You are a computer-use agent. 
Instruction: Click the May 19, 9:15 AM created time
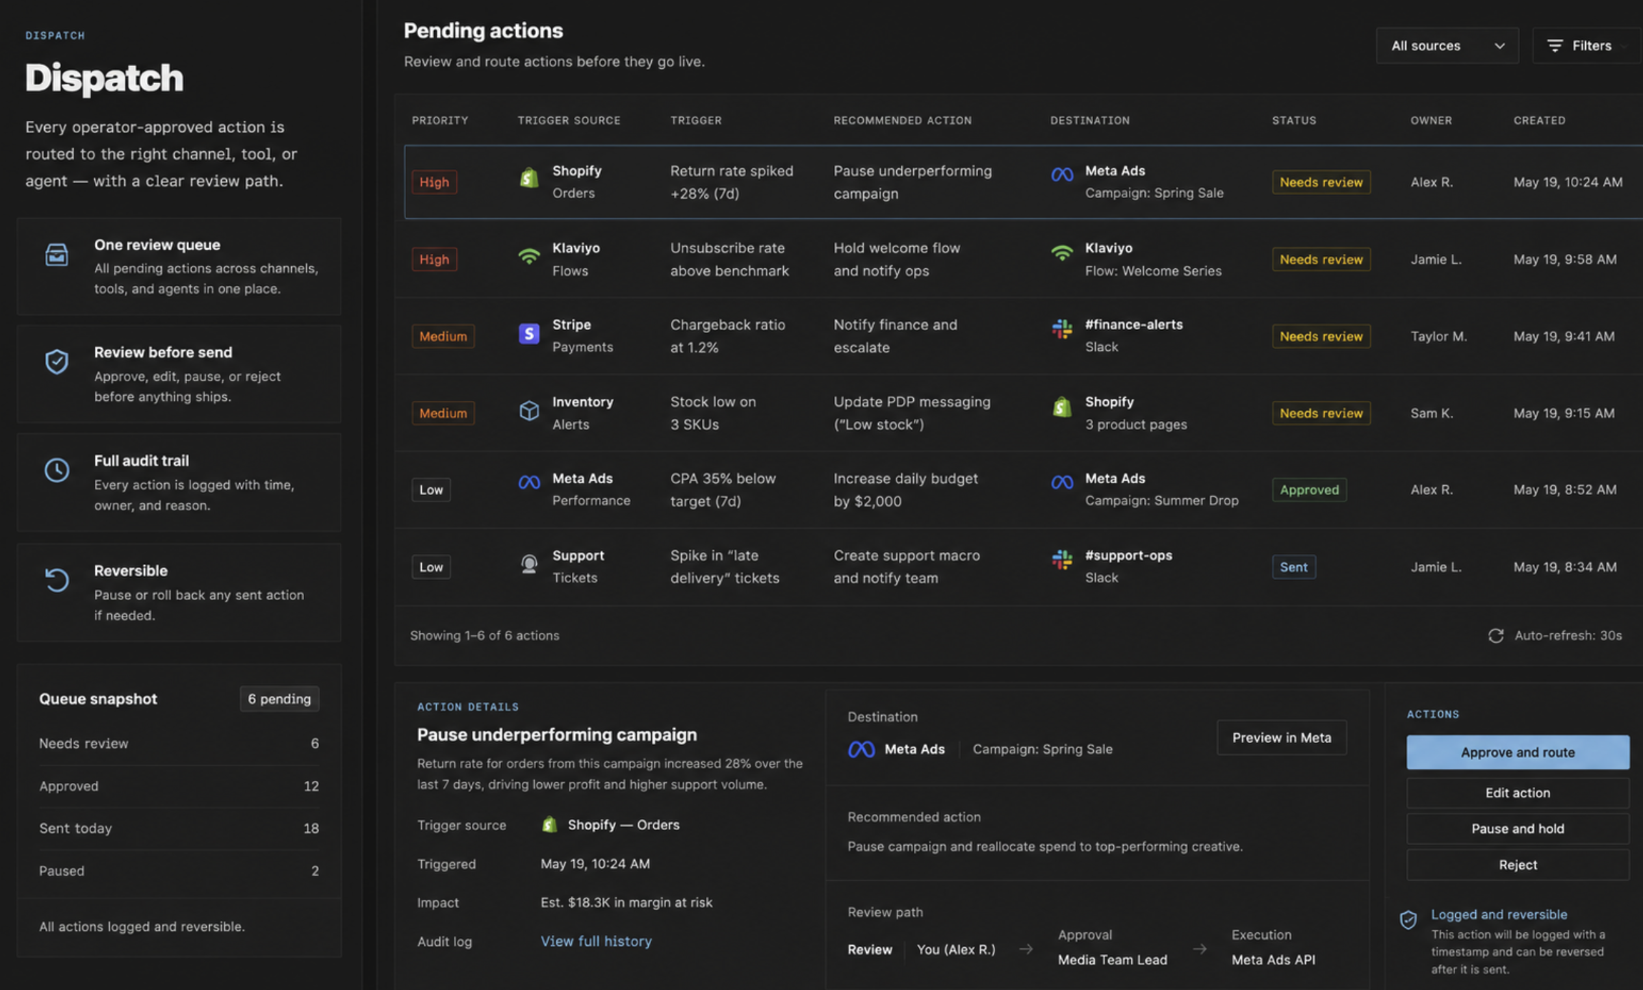[x=1564, y=412]
